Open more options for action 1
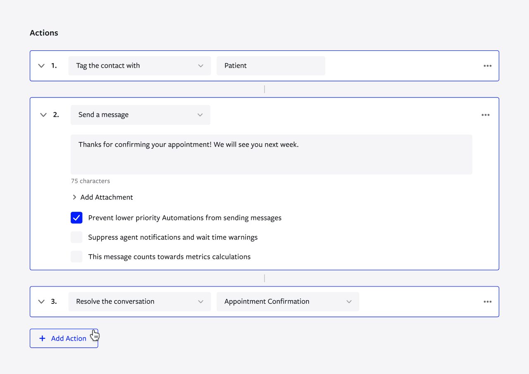 488,66
